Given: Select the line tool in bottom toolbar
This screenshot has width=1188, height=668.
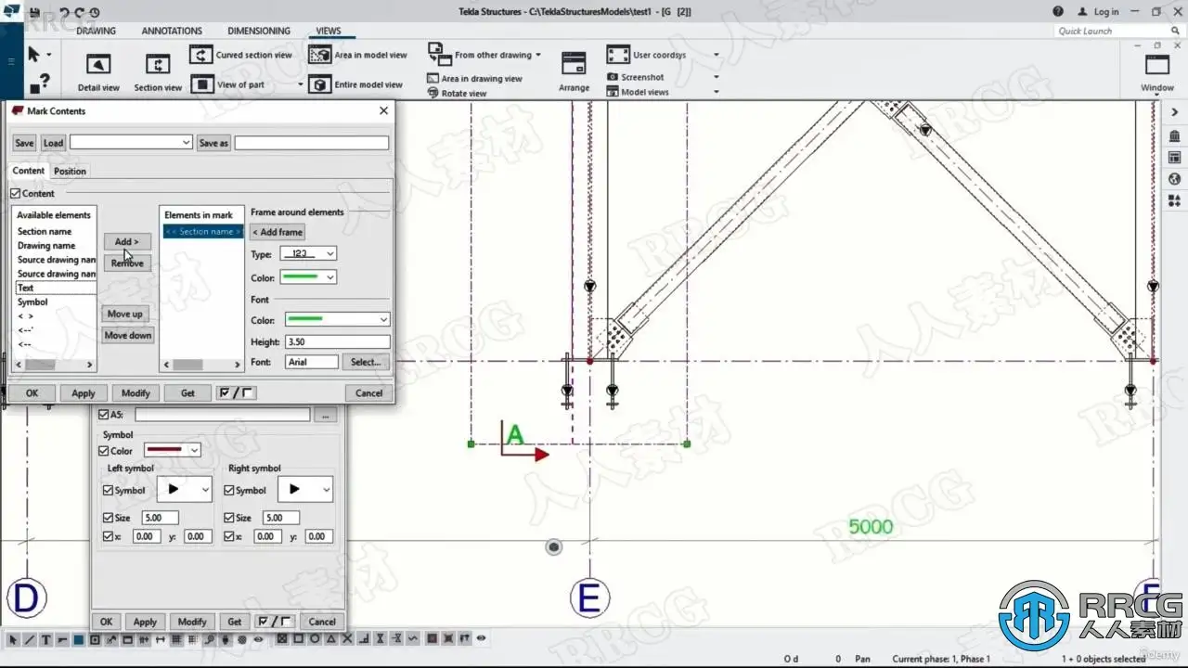Looking at the screenshot, I should click(x=30, y=639).
